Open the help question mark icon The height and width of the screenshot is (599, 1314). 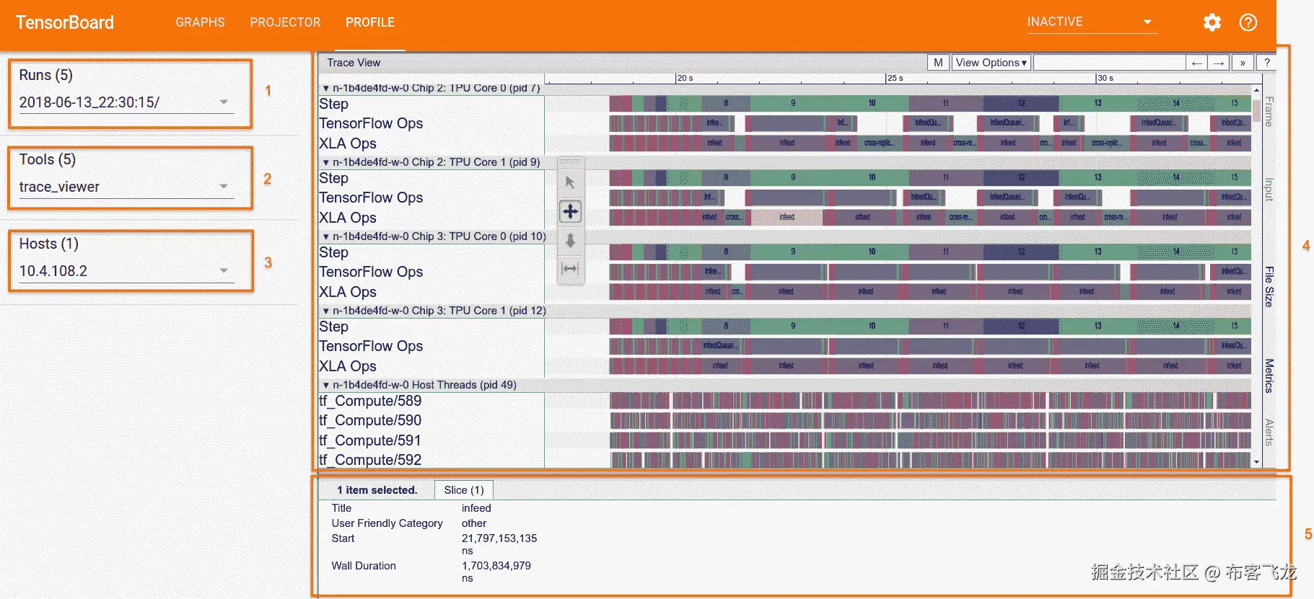point(1248,22)
